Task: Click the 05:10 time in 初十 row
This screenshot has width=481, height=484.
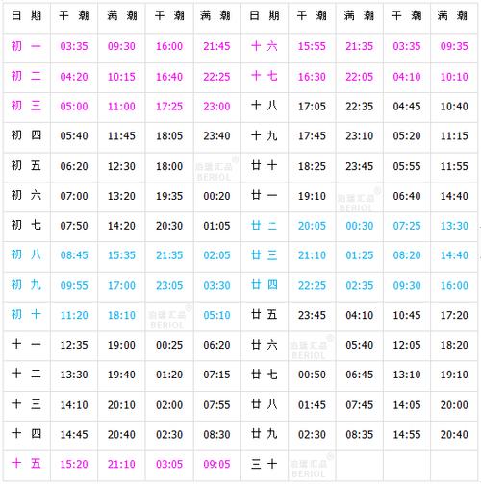Action: (x=216, y=315)
